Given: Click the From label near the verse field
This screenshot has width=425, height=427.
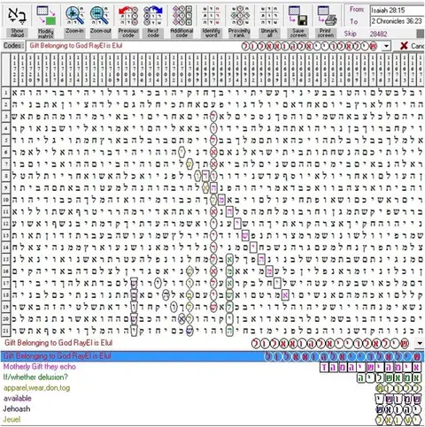Looking at the screenshot, I should point(357,10).
